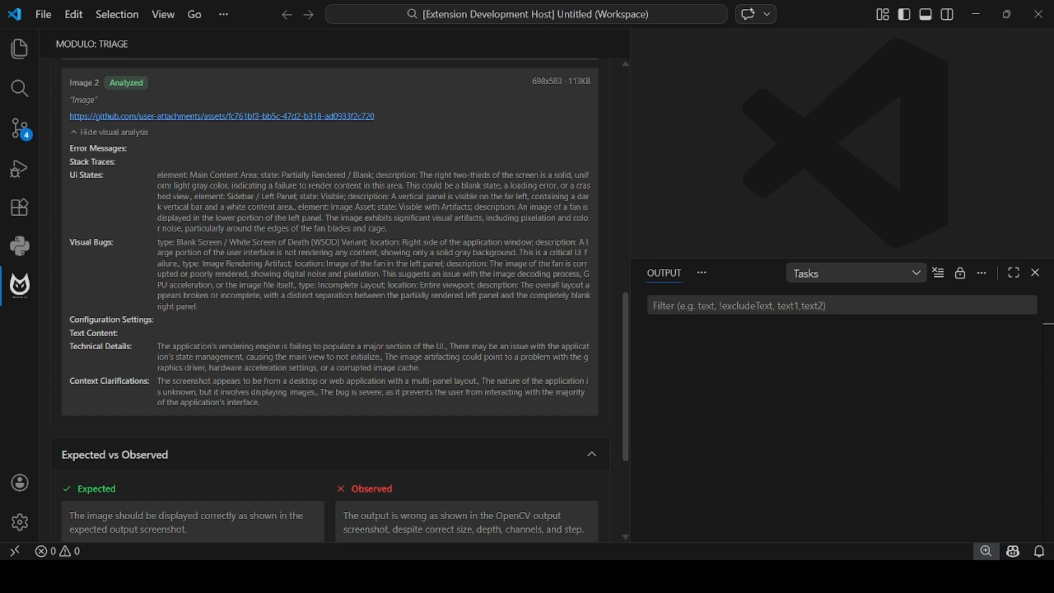This screenshot has height=593, width=1054.
Task: Select the OUTPUT panel tab
Action: click(664, 273)
